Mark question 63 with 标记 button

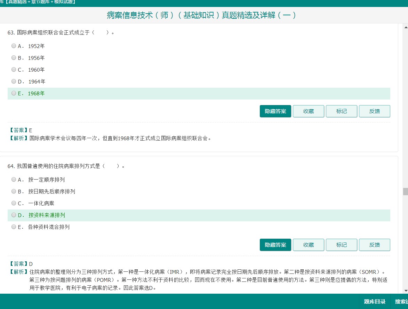[341, 111]
